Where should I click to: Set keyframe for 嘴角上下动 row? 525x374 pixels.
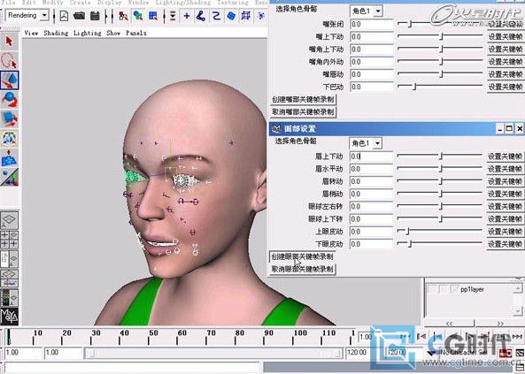(506, 50)
